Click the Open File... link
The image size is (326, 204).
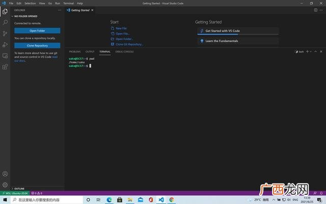click(123, 34)
